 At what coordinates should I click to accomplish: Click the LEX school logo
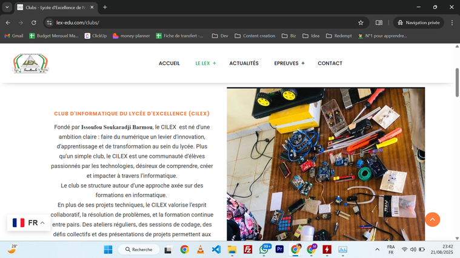30,63
